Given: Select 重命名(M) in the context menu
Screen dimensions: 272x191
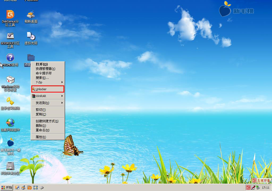Looking at the screenshot, I should click(x=48, y=130).
